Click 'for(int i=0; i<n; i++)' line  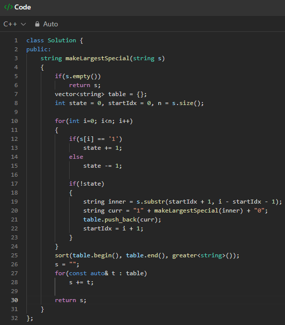[94, 121]
